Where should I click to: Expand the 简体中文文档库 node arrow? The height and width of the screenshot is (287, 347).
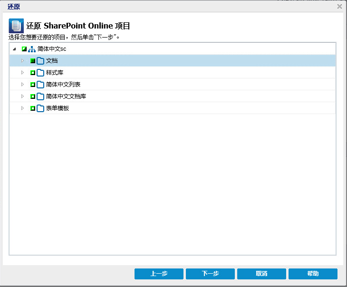click(x=22, y=96)
